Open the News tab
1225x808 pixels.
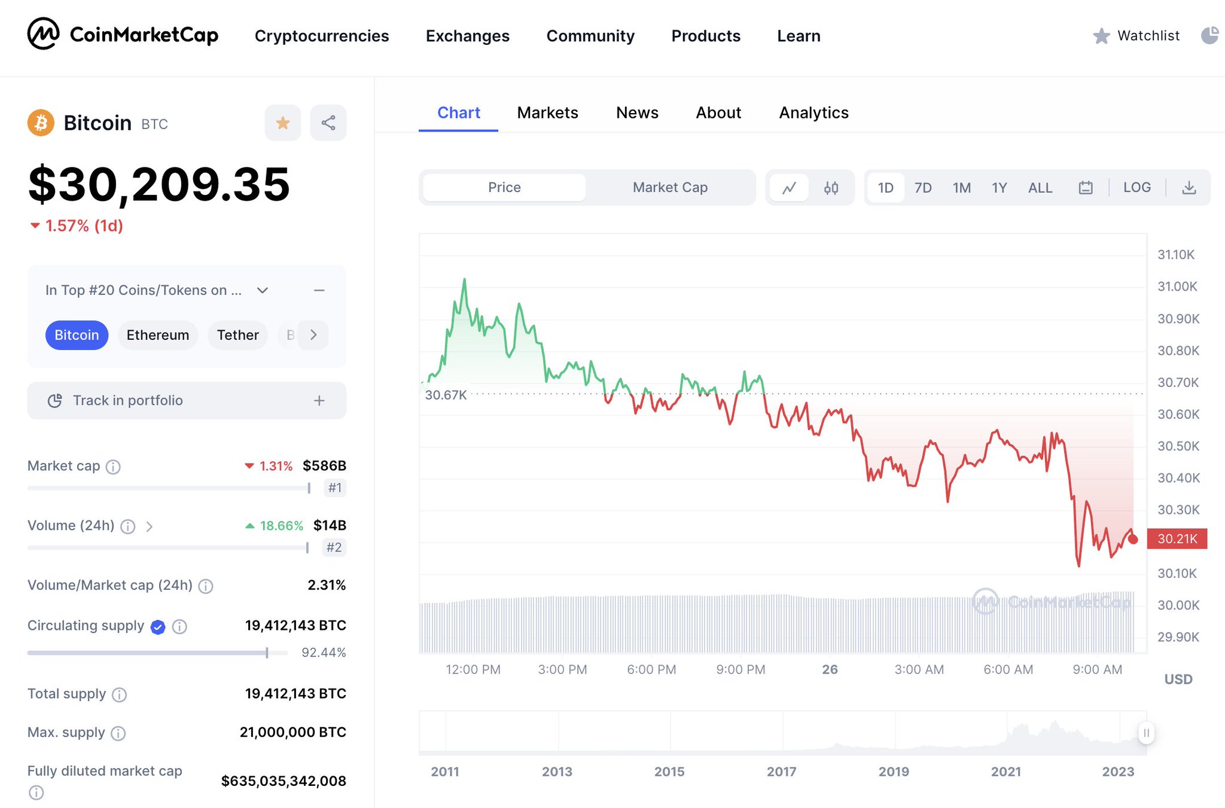coord(637,113)
